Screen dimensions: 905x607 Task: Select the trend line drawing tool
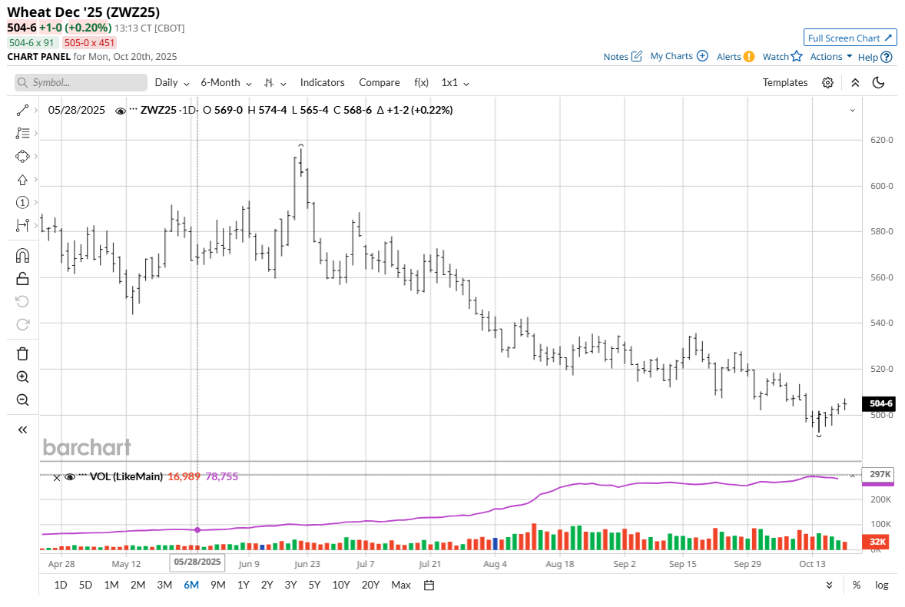pos(22,110)
